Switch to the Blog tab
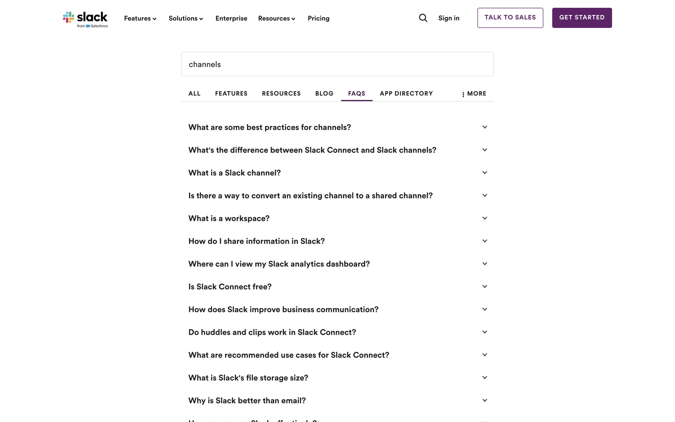The image size is (675, 422). point(324,94)
